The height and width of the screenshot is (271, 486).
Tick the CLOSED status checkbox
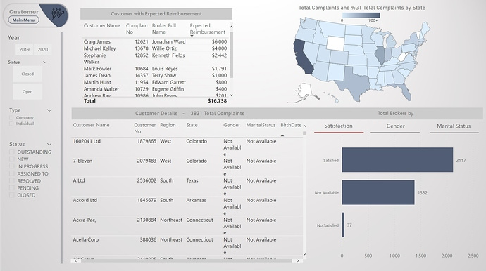click(12, 195)
